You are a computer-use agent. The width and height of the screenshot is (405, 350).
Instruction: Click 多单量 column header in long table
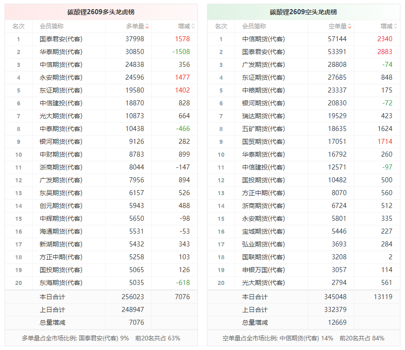coord(135,27)
